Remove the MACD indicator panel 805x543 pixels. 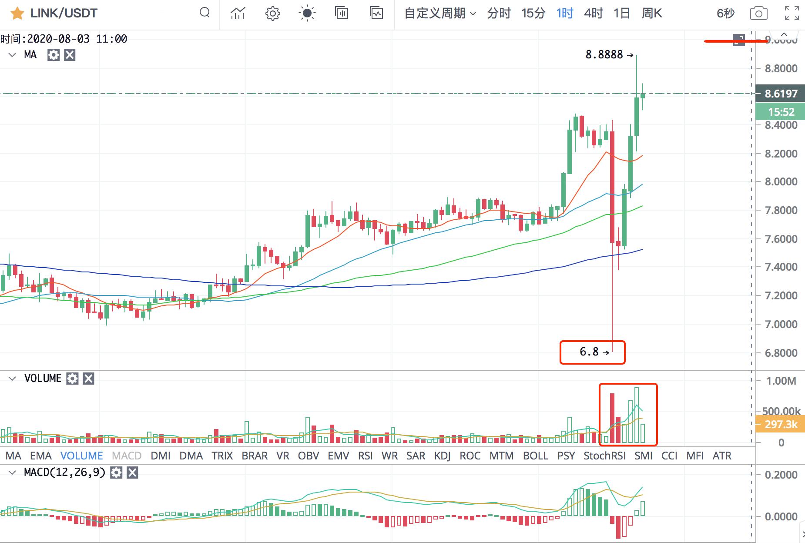pos(132,473)
